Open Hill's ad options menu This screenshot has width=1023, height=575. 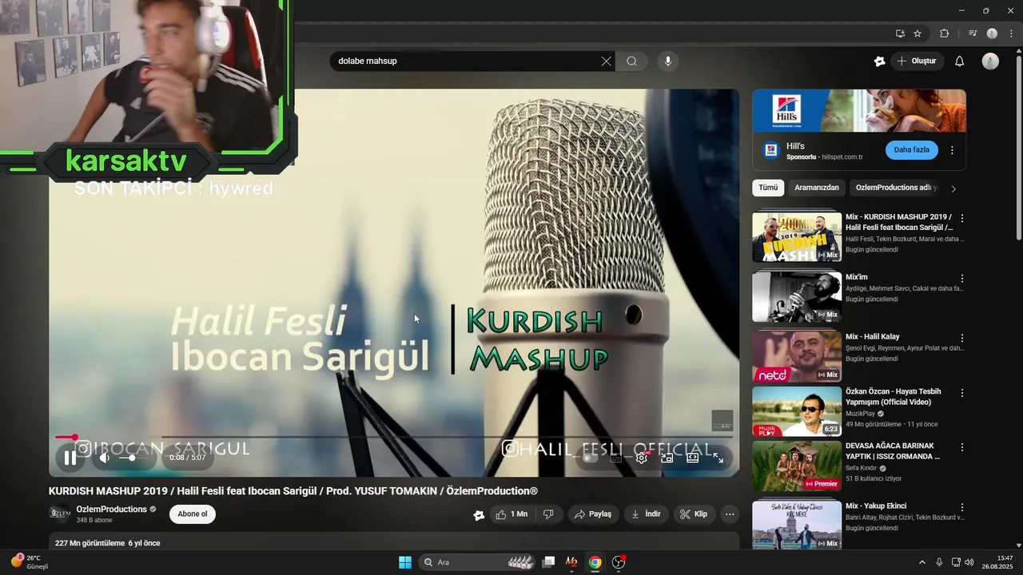tap(952, 150)
